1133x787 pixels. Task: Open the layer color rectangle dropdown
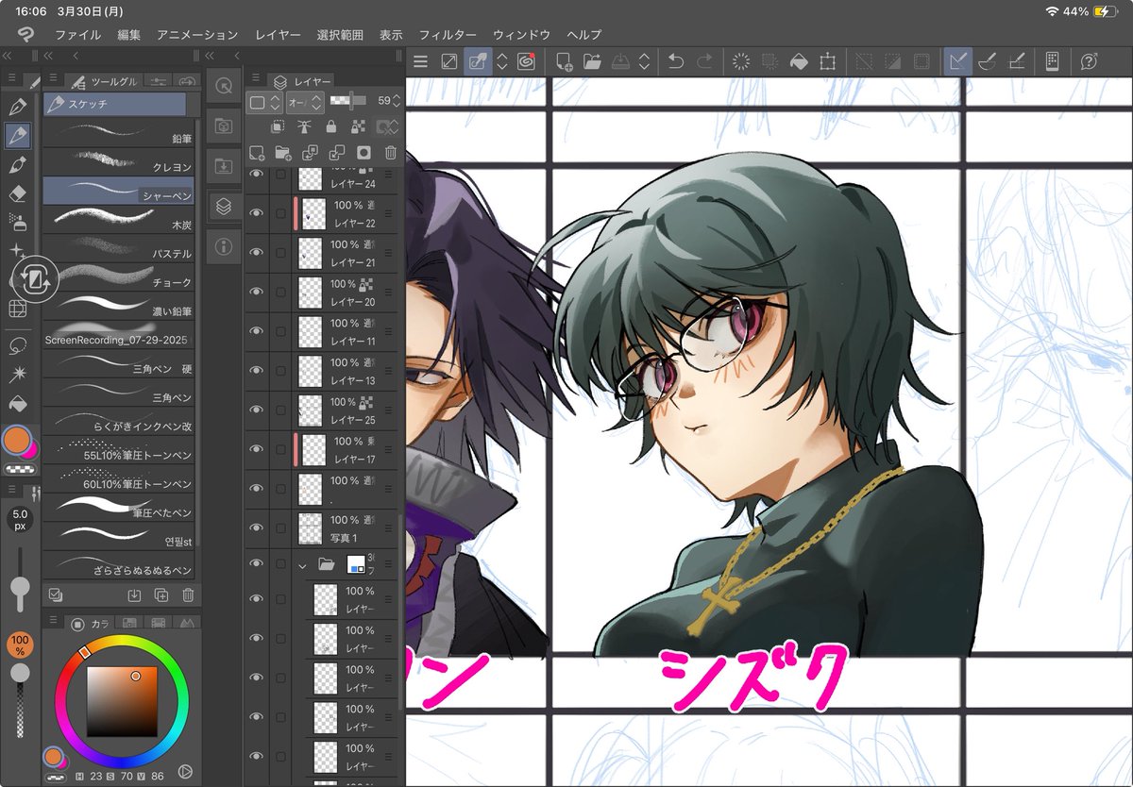pos(263,101)
